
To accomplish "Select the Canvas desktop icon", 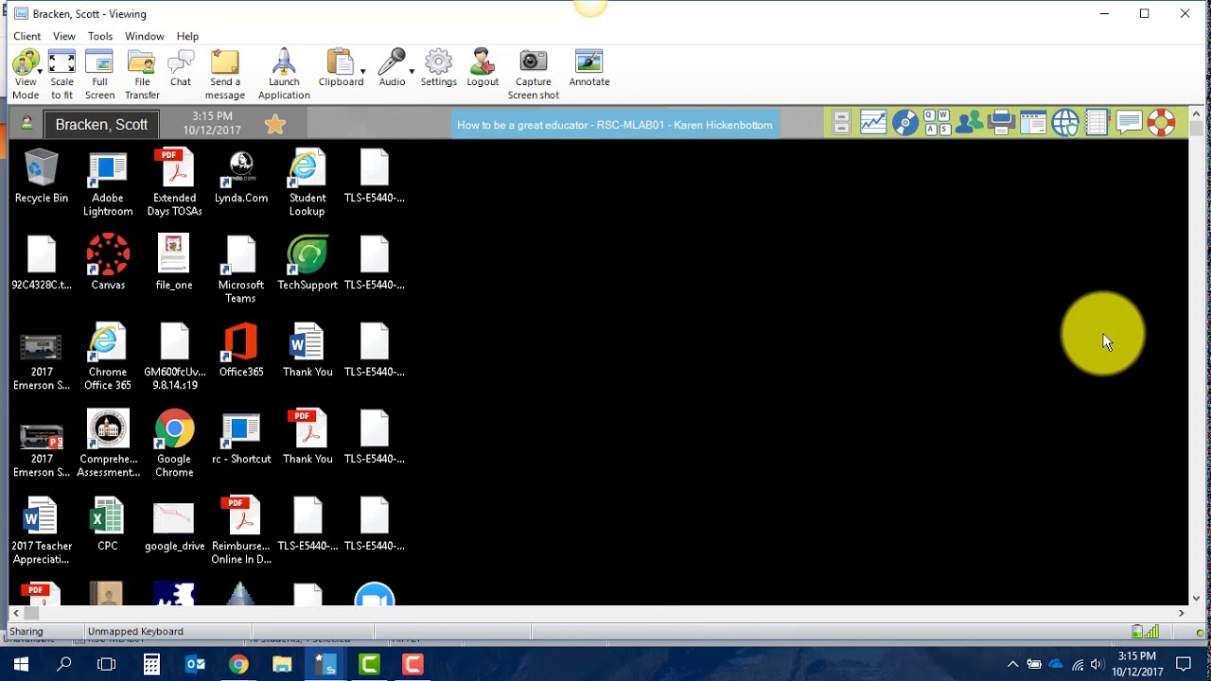I will point(108,263).
